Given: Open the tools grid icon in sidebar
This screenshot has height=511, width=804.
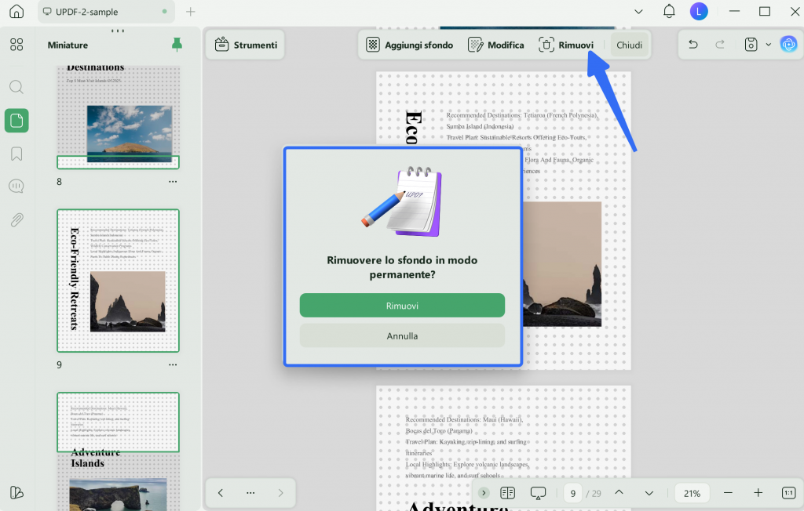Looking at the screenshot, I should (16, 45).
